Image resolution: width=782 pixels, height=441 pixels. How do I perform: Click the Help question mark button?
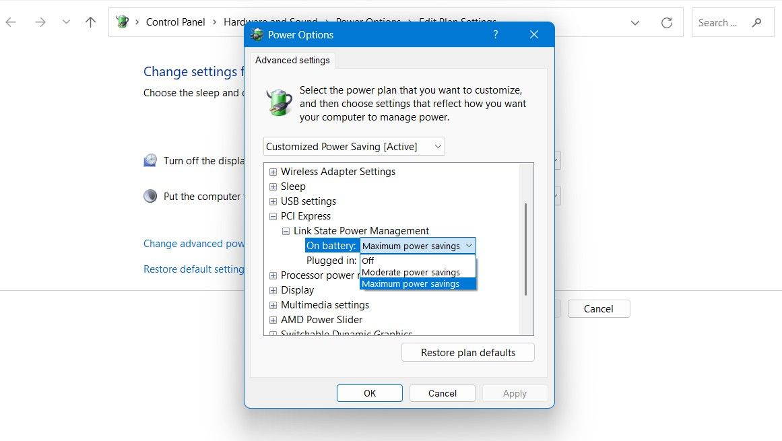click(495, 34)
